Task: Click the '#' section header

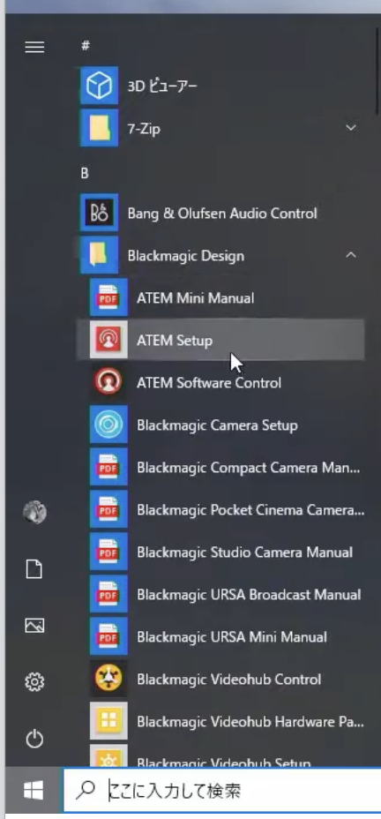Action: tap(85, 45)
